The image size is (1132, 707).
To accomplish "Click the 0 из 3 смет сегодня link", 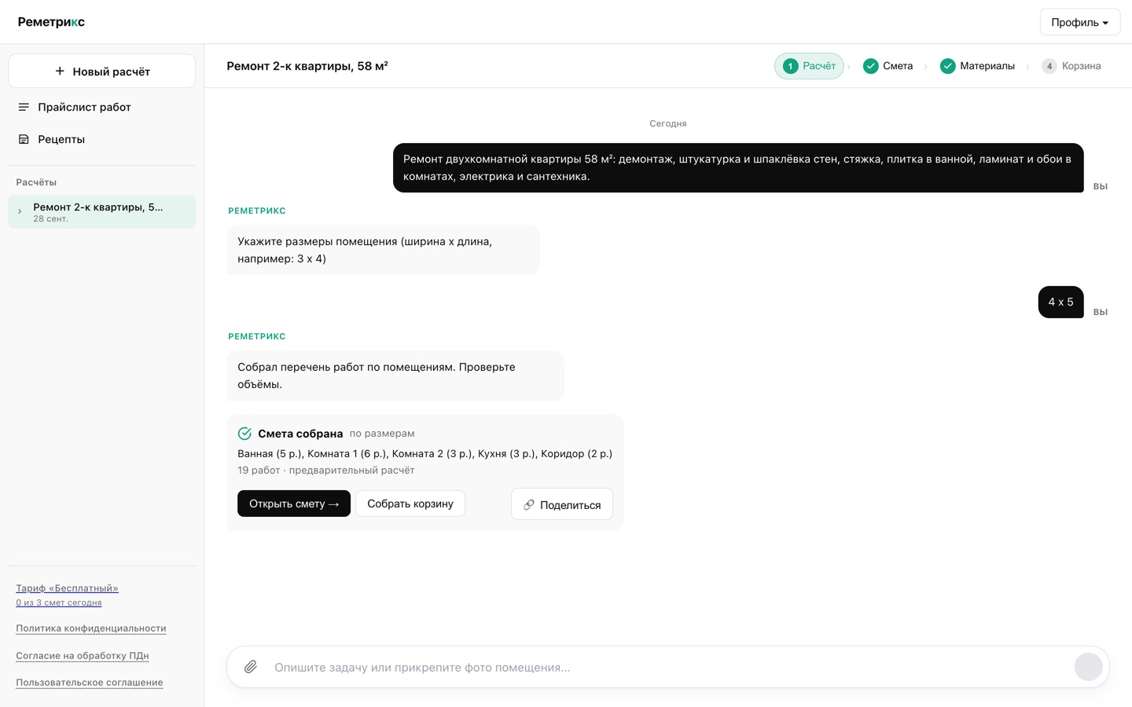I will (59, 603).
